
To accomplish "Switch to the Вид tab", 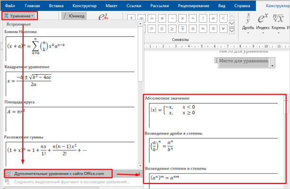I will pos(221,6).
